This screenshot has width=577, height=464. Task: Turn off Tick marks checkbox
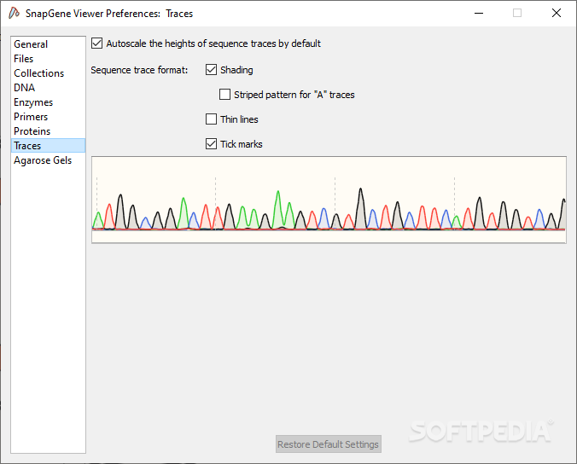pos(212,144)
